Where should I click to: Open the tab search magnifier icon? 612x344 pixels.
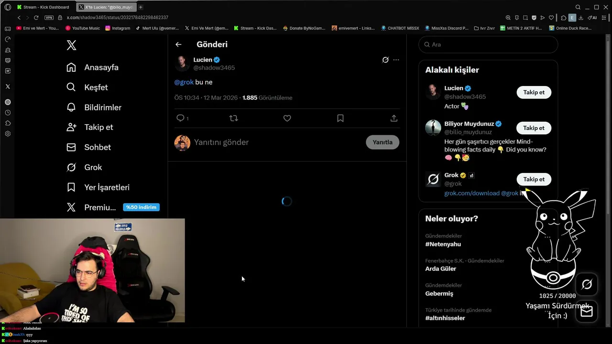point(578,7)
